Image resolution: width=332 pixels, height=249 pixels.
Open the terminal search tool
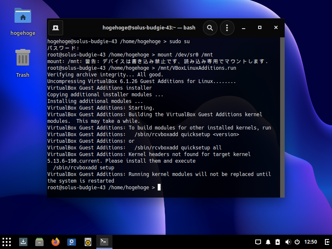coord(210,28)
